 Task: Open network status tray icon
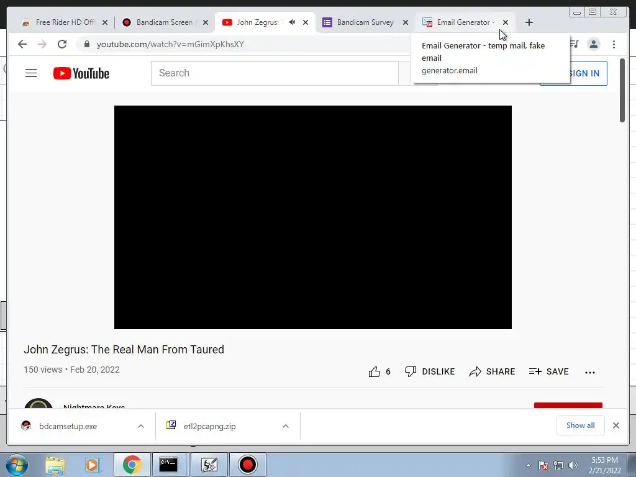pos(558,465)
